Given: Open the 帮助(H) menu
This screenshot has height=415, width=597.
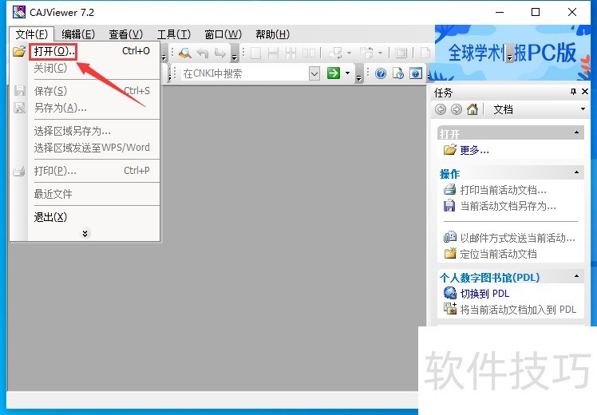Looking at the screenshot, I should point(273,34).
